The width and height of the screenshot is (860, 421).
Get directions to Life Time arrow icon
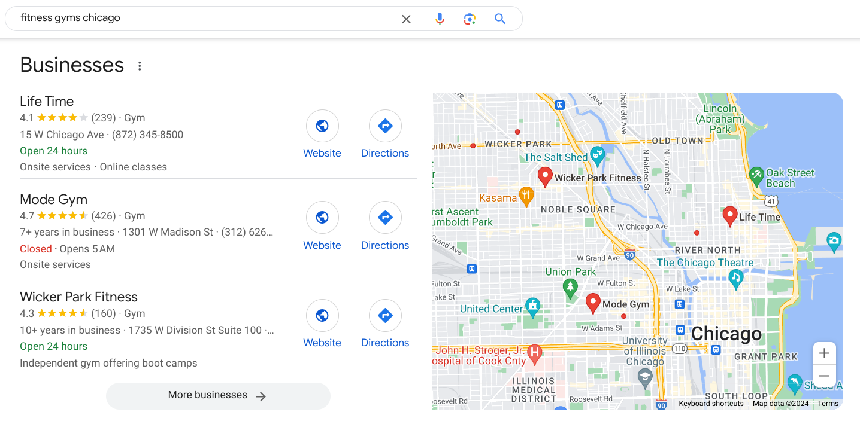tap(385, 126)
